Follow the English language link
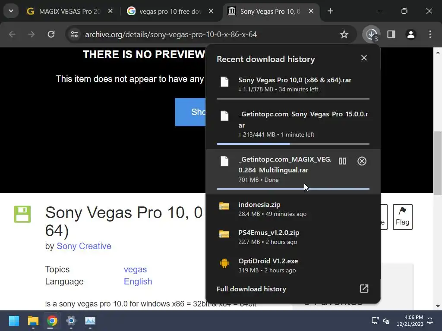The width and height of the screenshot is (442, 331). point(138,281)
